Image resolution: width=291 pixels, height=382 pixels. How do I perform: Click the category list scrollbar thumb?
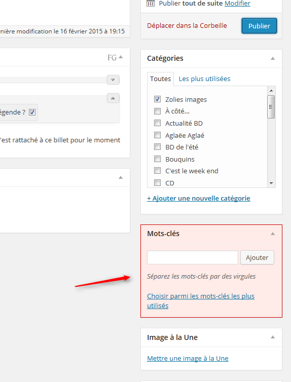tap(271, 107)
